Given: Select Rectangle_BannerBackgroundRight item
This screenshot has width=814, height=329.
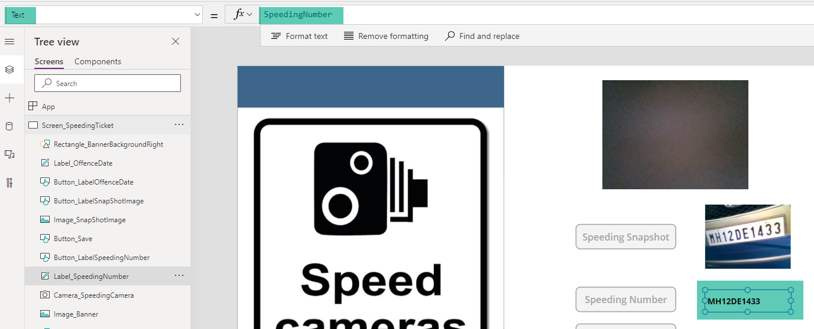Looking at the screenshot, I should click(108, 144).
